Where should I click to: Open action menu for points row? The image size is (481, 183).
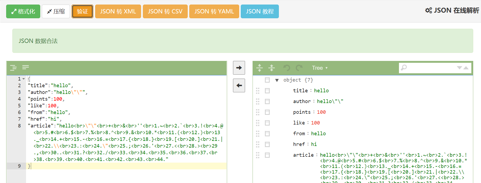click(267, 112)
